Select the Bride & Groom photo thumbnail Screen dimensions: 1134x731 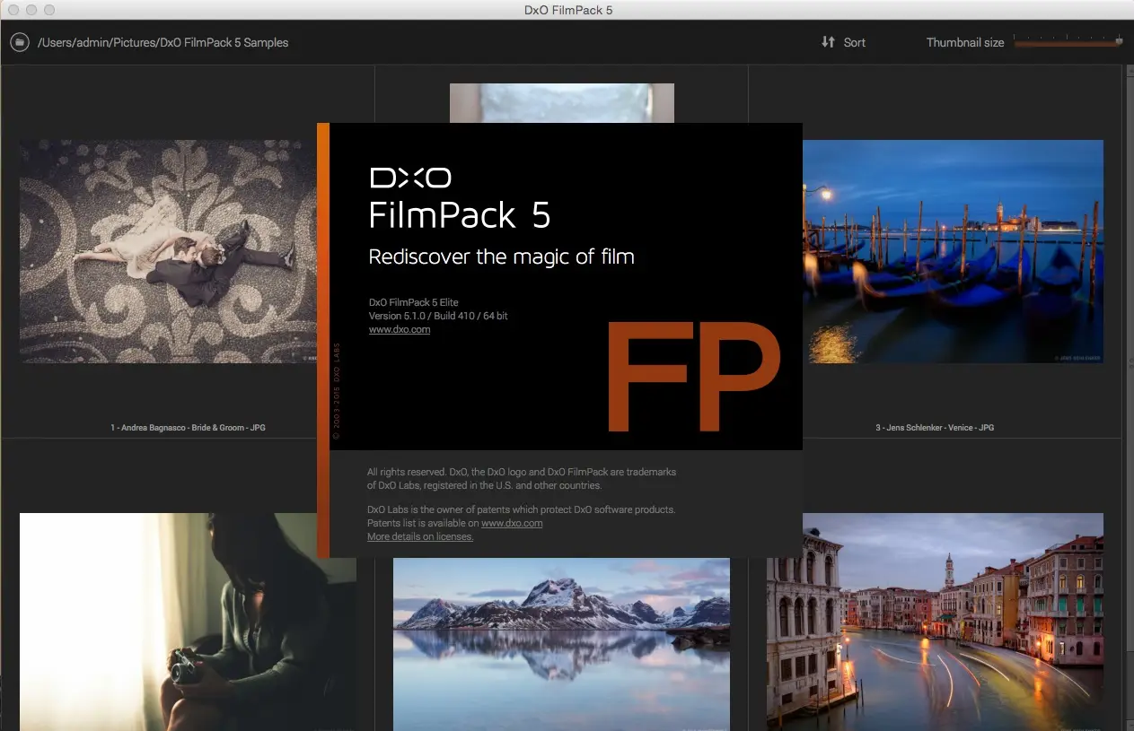168,251
